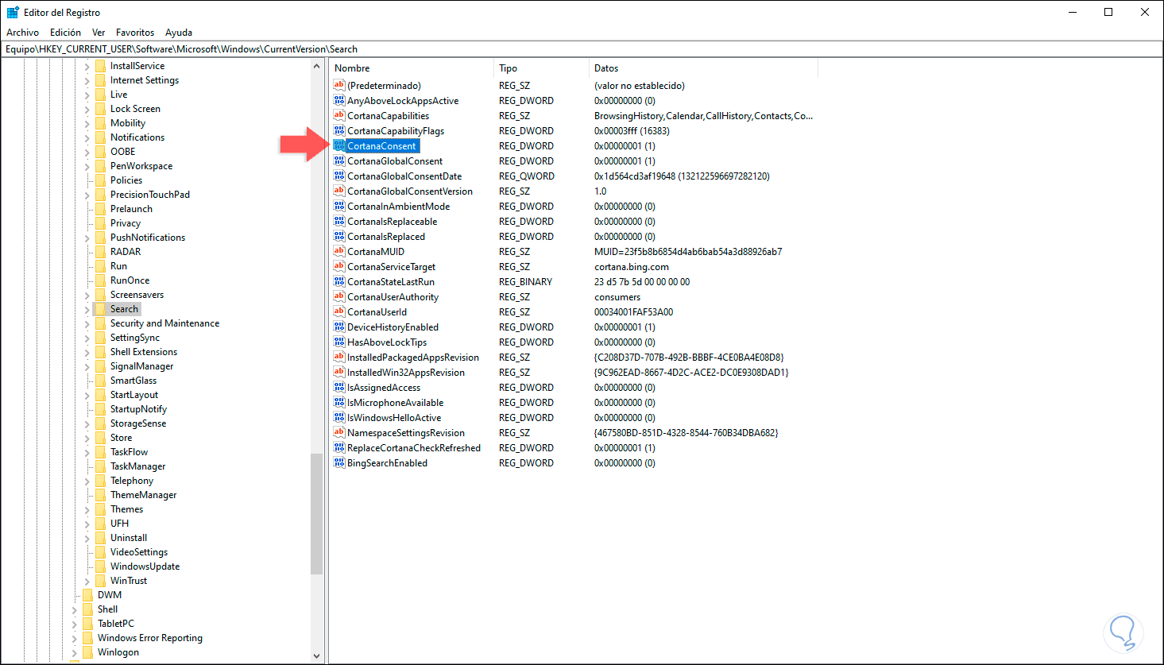
Task: Select the RunOnce key in tree
Action: pyautogui.click(x=130, y=280)
